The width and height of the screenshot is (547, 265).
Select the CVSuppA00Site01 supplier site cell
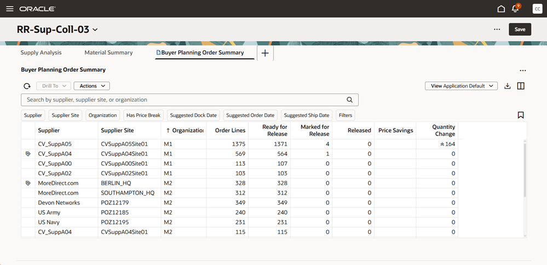coord(129,163)
